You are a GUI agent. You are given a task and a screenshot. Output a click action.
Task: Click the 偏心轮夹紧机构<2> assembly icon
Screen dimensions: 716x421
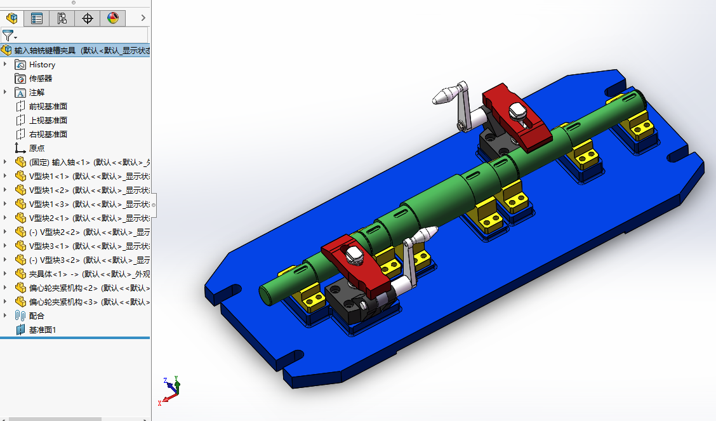click(20, 288)
